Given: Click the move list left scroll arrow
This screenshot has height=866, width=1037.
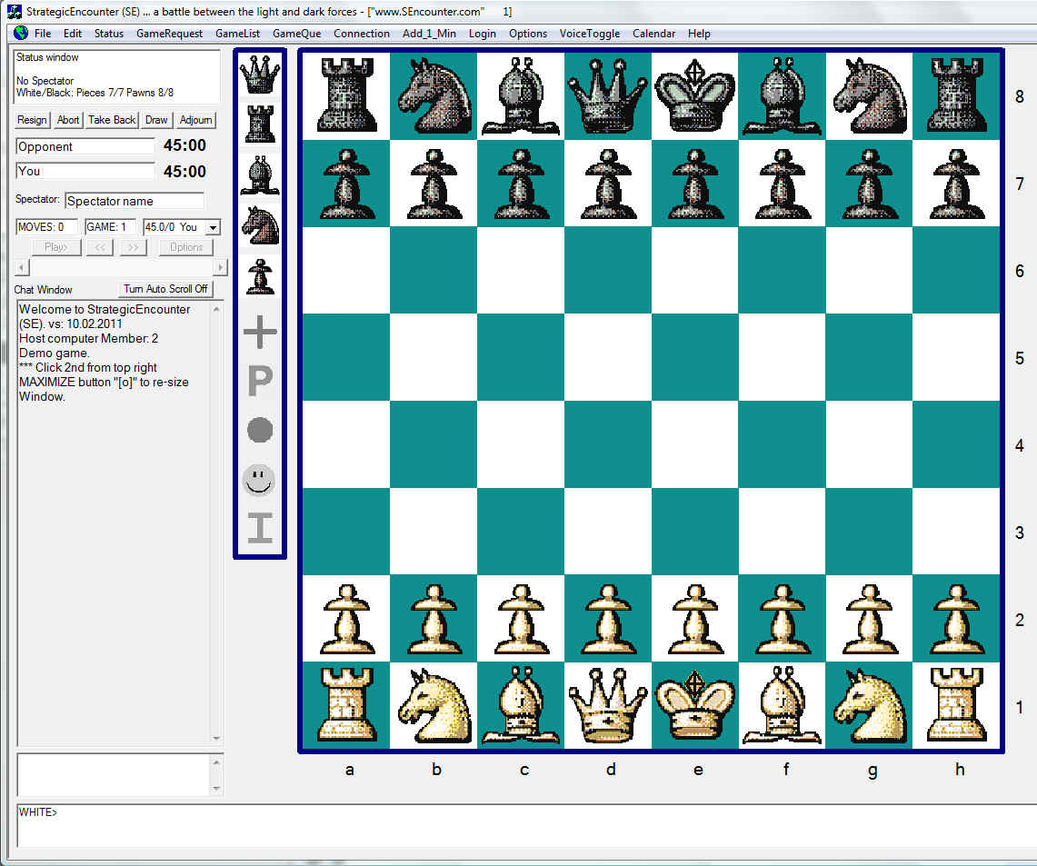Looking at the screenshot, I should (x=22, y=267).
